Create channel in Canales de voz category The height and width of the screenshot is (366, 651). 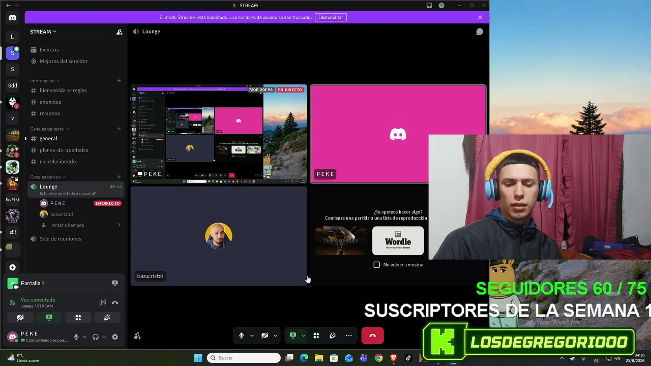pyautogui.click(x=119, y=177)
